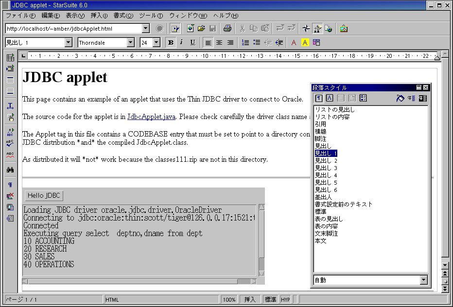Viewport: 453px width, 307px height.
Task: Open the URL address dropdown
Action: 146,28
